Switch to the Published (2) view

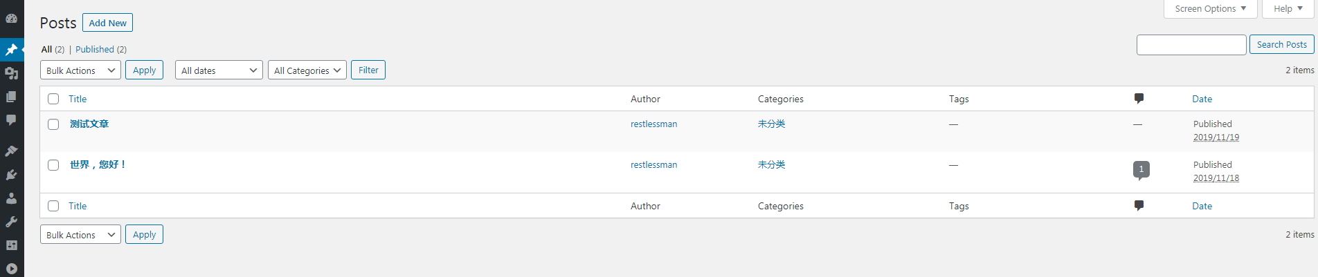coord(101,49)
